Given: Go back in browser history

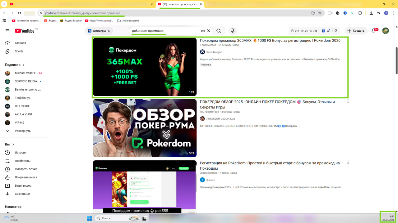Looking at the screenshot, I should [x=4, y=13].
